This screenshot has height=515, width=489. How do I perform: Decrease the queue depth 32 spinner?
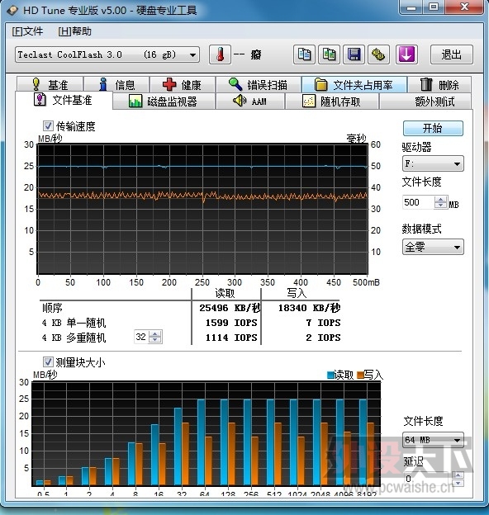click(x=154, y=340)
